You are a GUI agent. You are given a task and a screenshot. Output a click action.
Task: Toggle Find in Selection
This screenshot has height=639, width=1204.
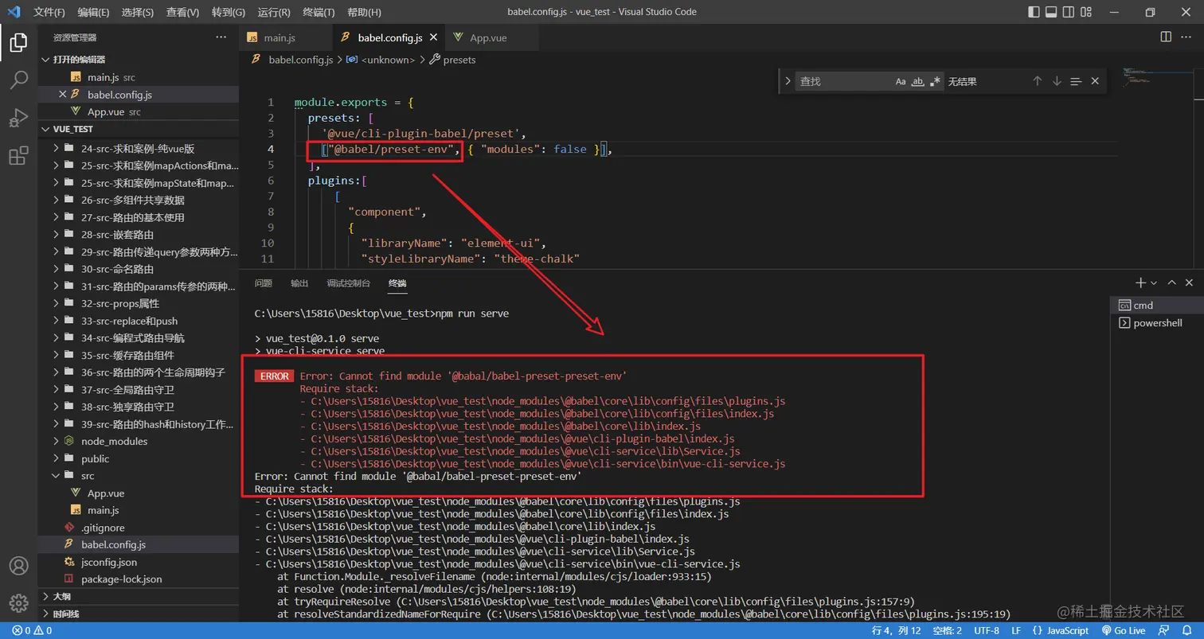point(1076,81)
